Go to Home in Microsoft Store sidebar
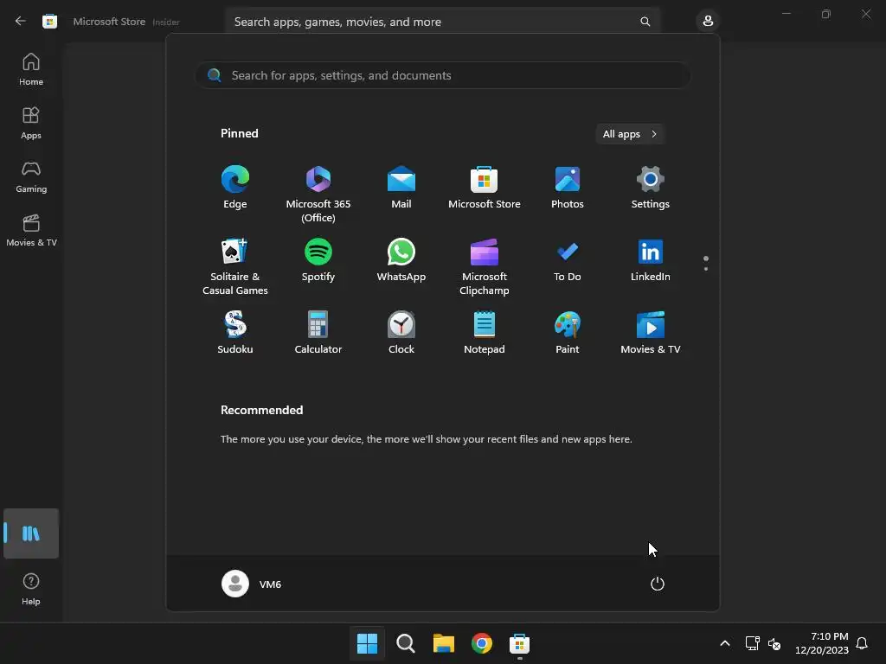Image resolution: width=886 pixels, height=664 pixels. [x=31, y=69]
